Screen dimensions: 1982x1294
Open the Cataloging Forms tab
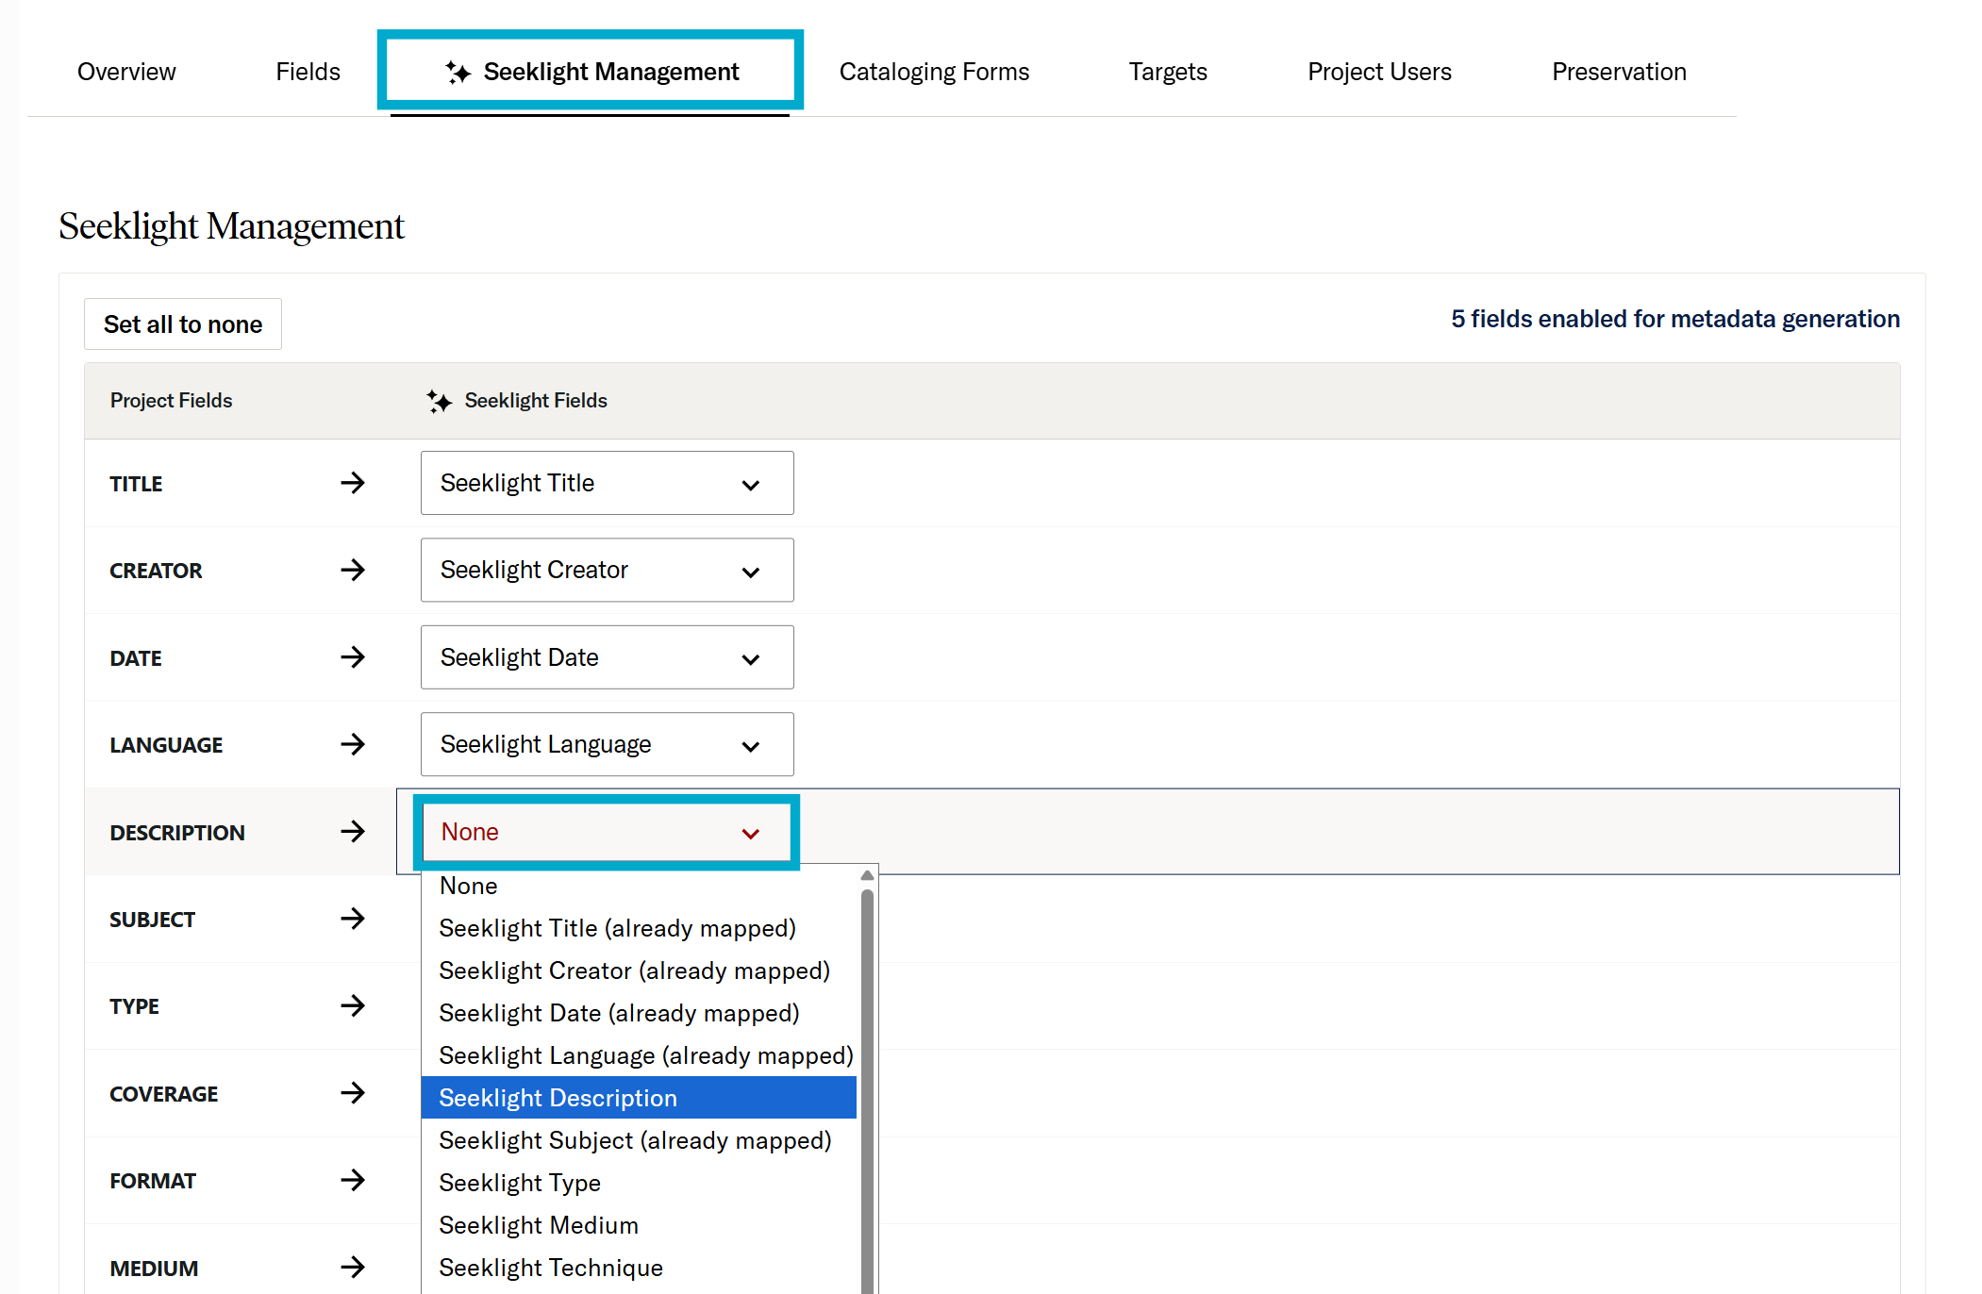pos(934,72)
